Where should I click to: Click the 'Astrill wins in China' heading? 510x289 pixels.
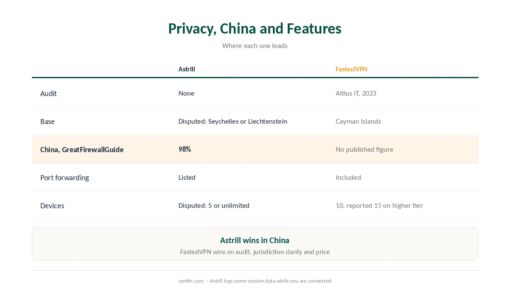[255, 240]
